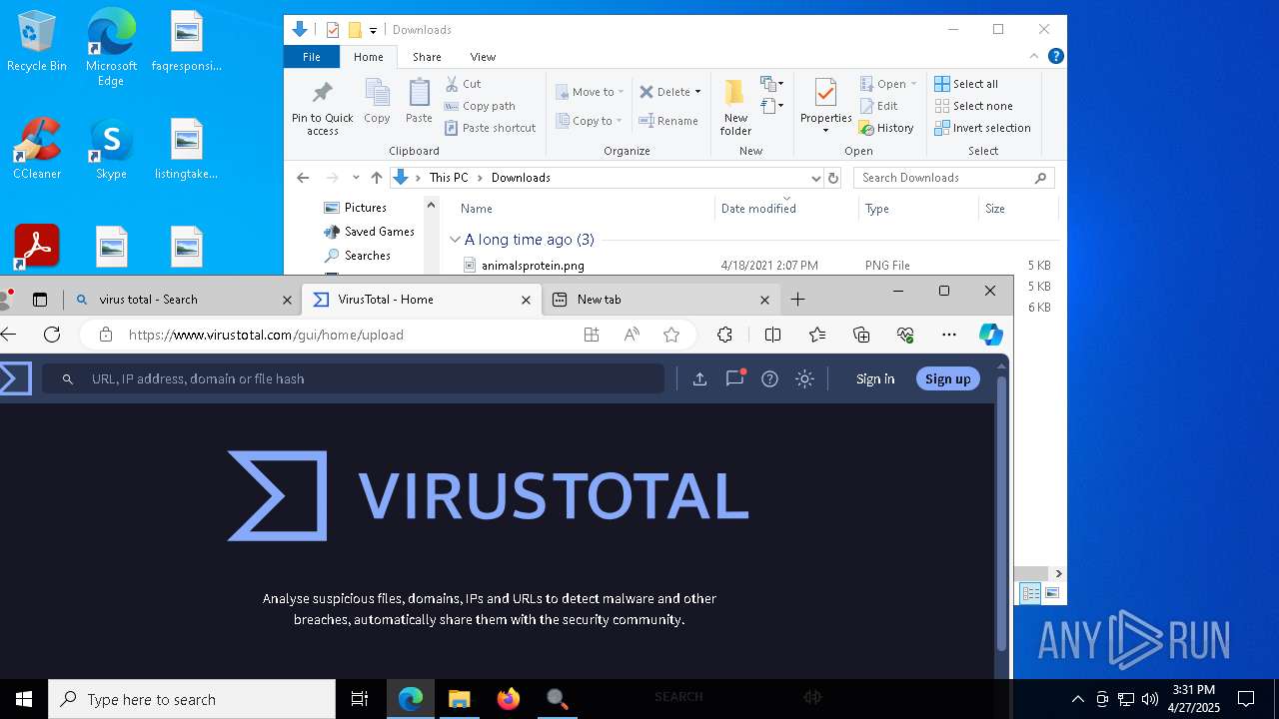Switch to virus total - Search tab
The width and height of the screenshot is (1279, 719).
point(182,300)
